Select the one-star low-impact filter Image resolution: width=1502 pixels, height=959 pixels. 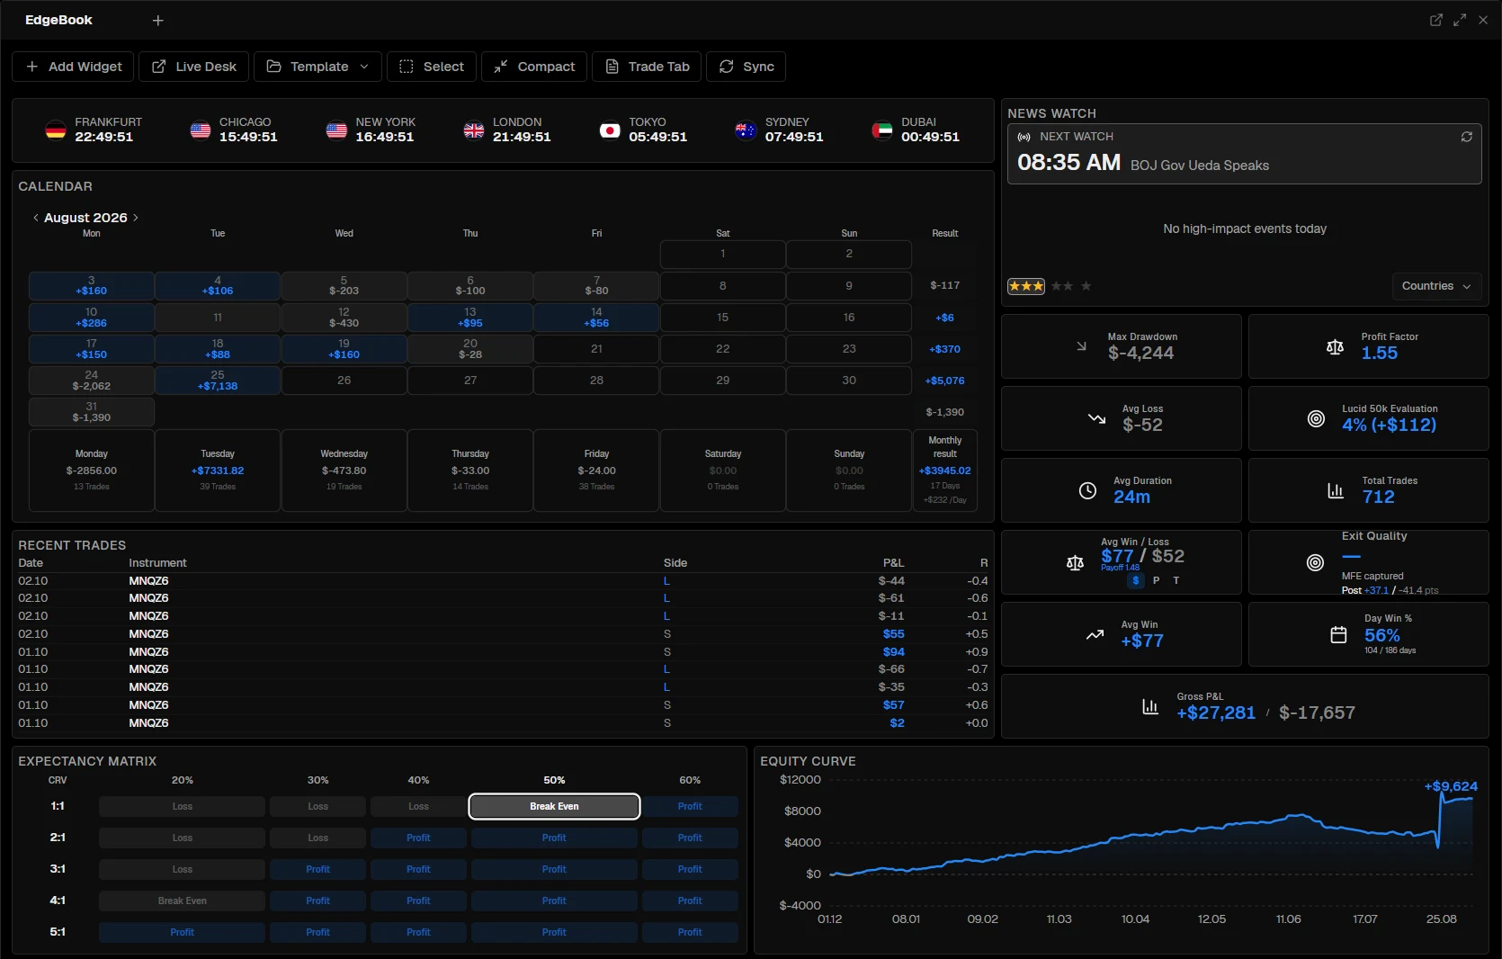1086,286
